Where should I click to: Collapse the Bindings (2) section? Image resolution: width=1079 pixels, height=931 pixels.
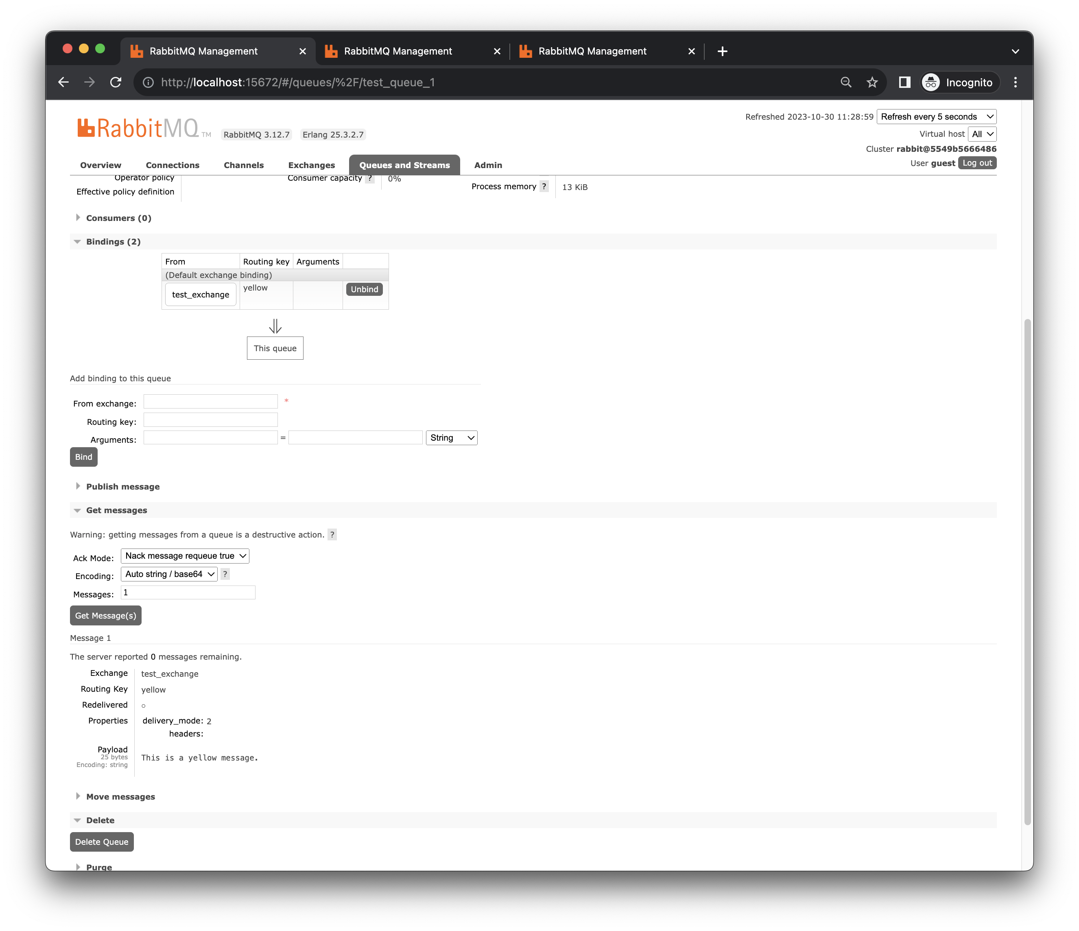click(113, 242)
